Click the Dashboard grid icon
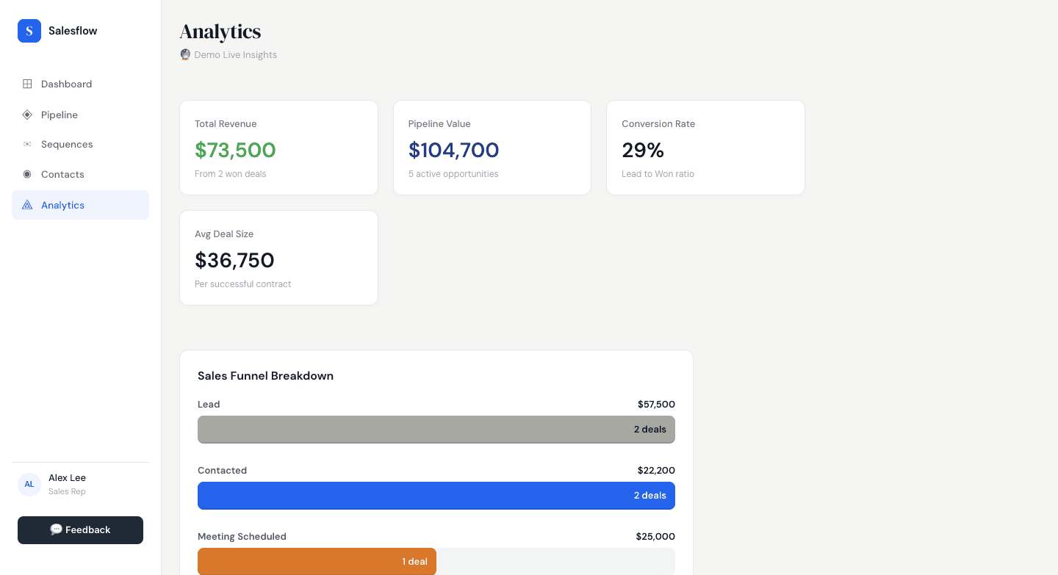Screen dimensions: 1058x575 tap(27, 84)
